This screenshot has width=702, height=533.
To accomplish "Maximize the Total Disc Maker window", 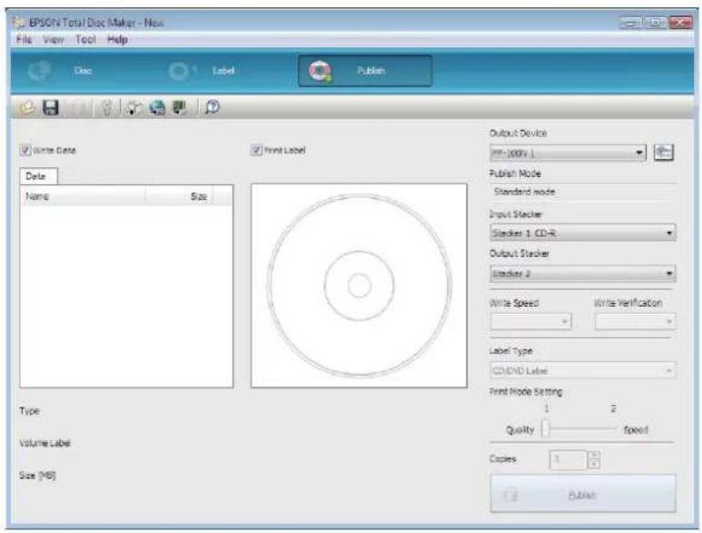I will point(655,23).
